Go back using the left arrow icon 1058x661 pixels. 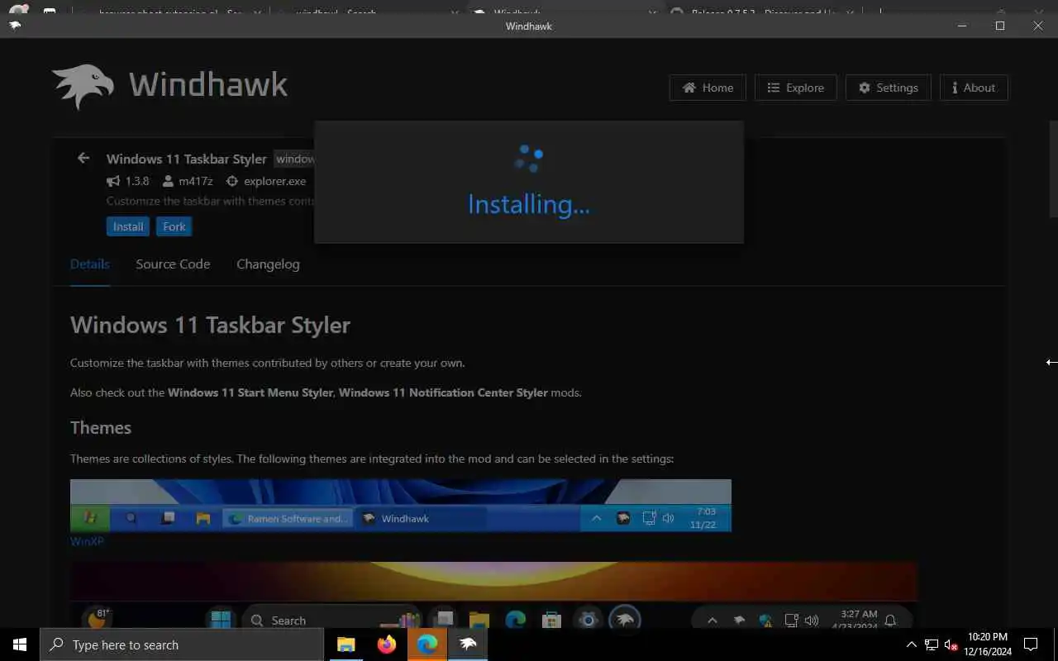(x=83, y=158)
